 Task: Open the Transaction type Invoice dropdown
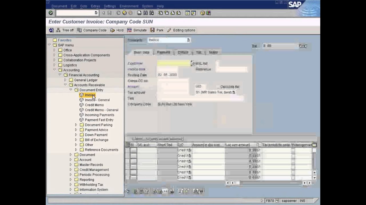188,40
